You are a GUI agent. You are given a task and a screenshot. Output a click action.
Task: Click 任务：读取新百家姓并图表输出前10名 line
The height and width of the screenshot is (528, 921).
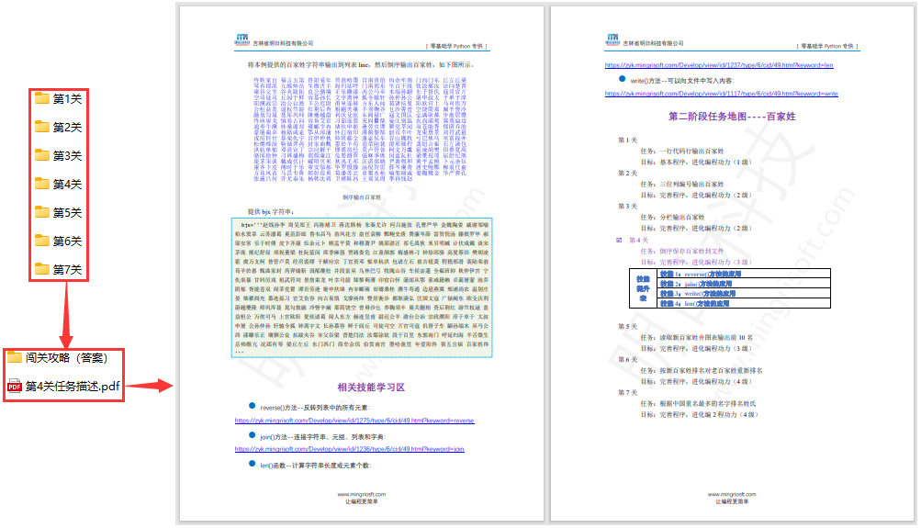[697, 338]
